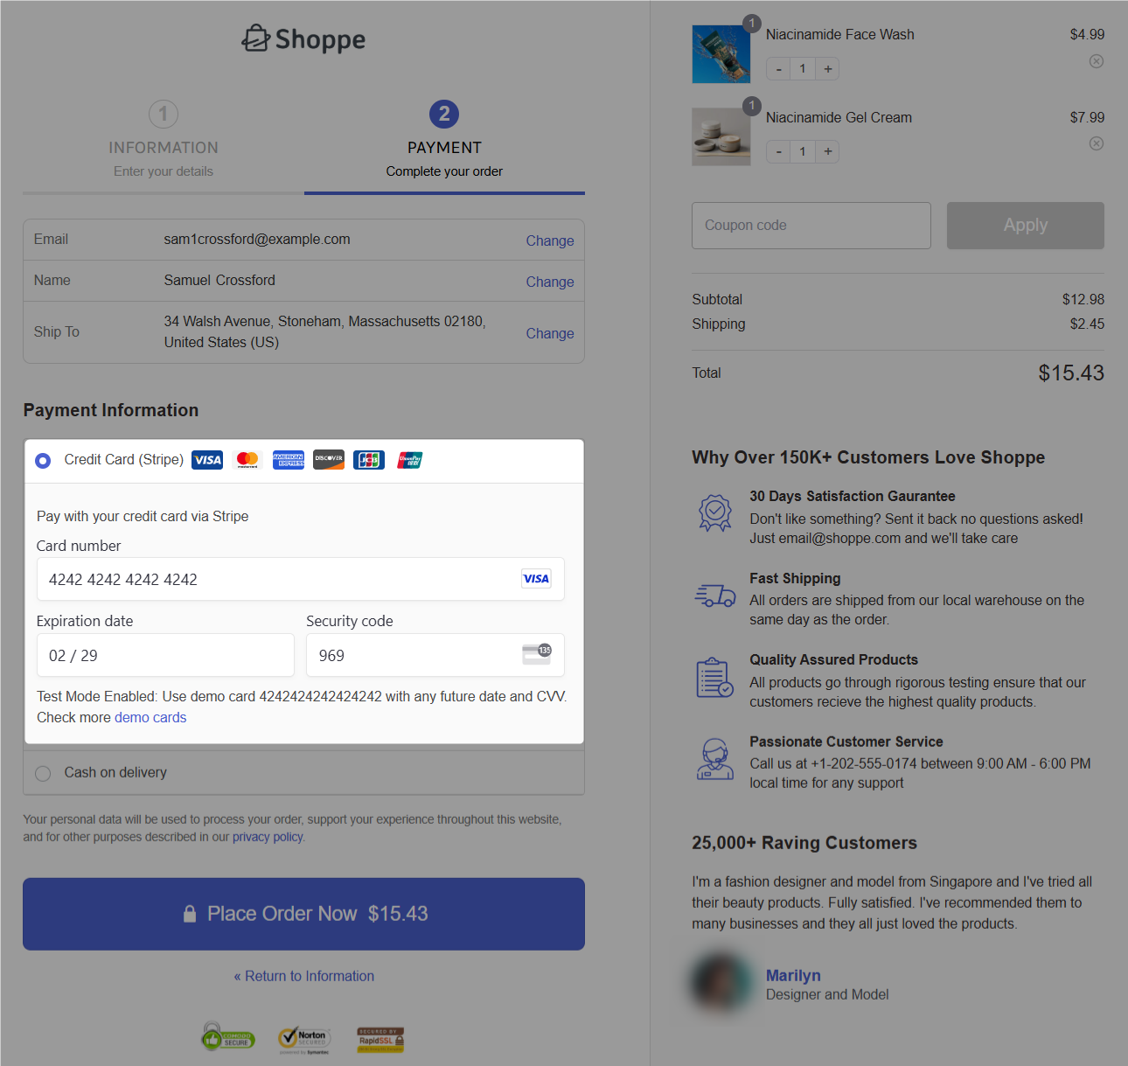Click the CVC card icon in security code field
The height and width of the screenshot is (1066, 1128).
(536, 654)
